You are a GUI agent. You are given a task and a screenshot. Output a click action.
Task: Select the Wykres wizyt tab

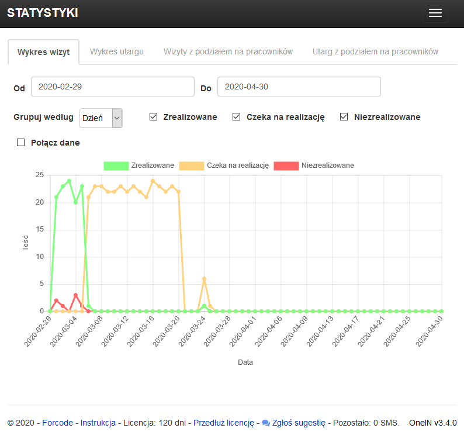click(44, 52)
